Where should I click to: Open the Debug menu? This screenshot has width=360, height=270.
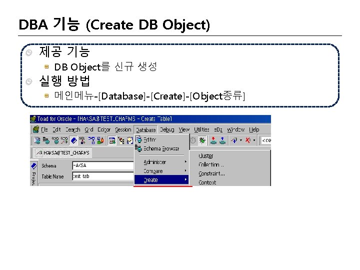pyautogui.click(x=167, y=129)
